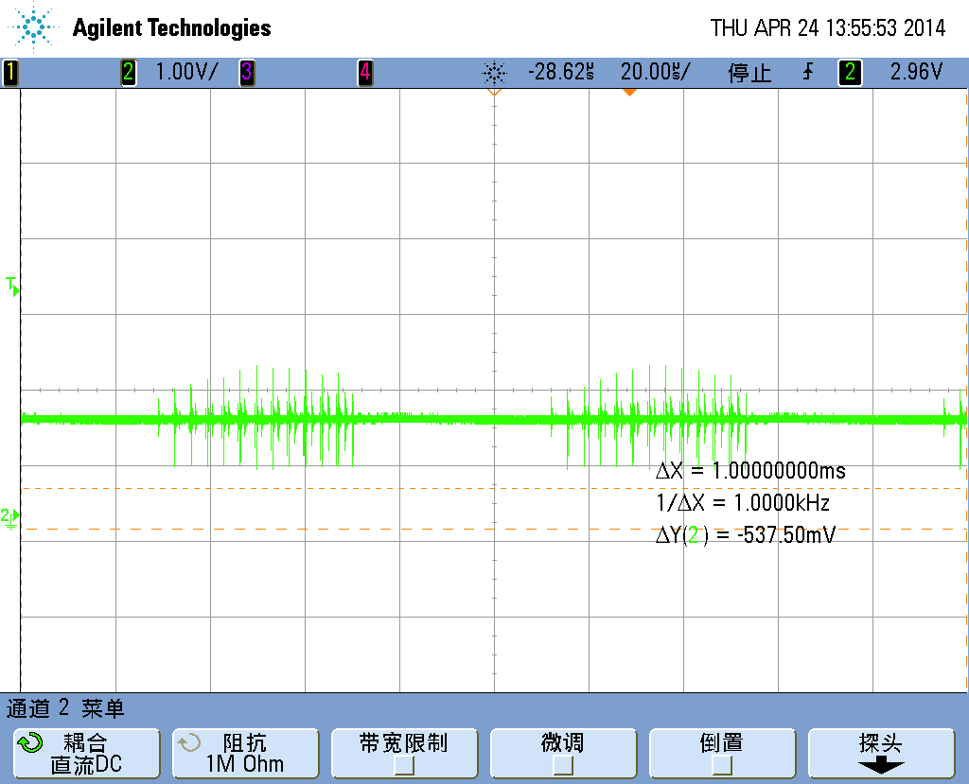Toggle bandwidth limit checkbox

click(x=404, y=765)
